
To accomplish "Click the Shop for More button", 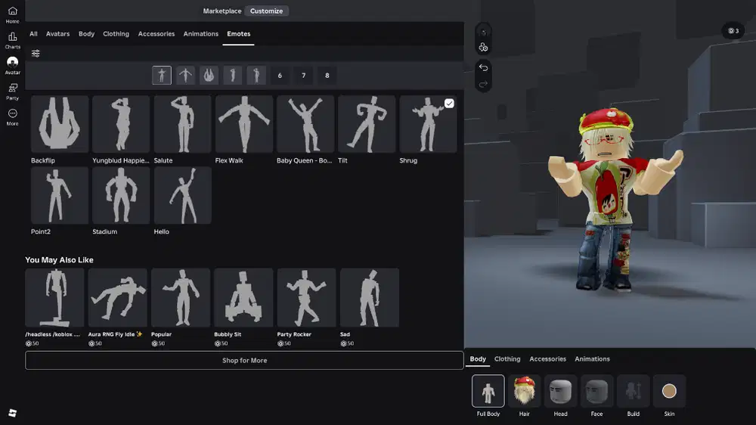I will [244, 361].
